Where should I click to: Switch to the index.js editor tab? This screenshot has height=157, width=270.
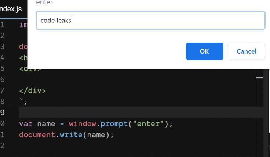pos(11,9)
